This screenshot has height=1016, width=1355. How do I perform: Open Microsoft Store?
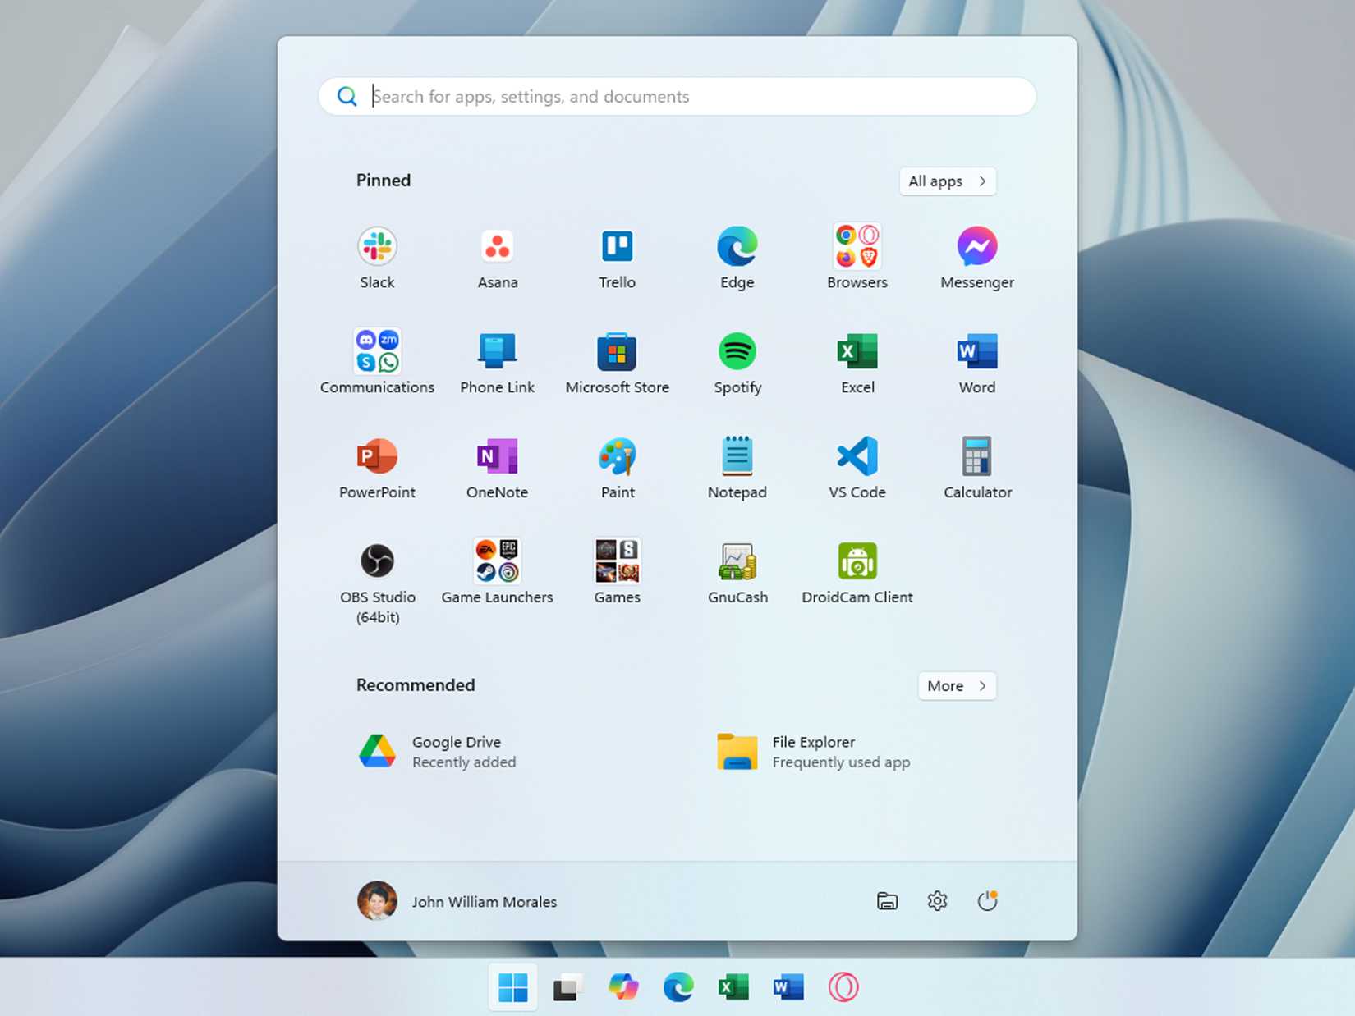[x=617, y=363]
